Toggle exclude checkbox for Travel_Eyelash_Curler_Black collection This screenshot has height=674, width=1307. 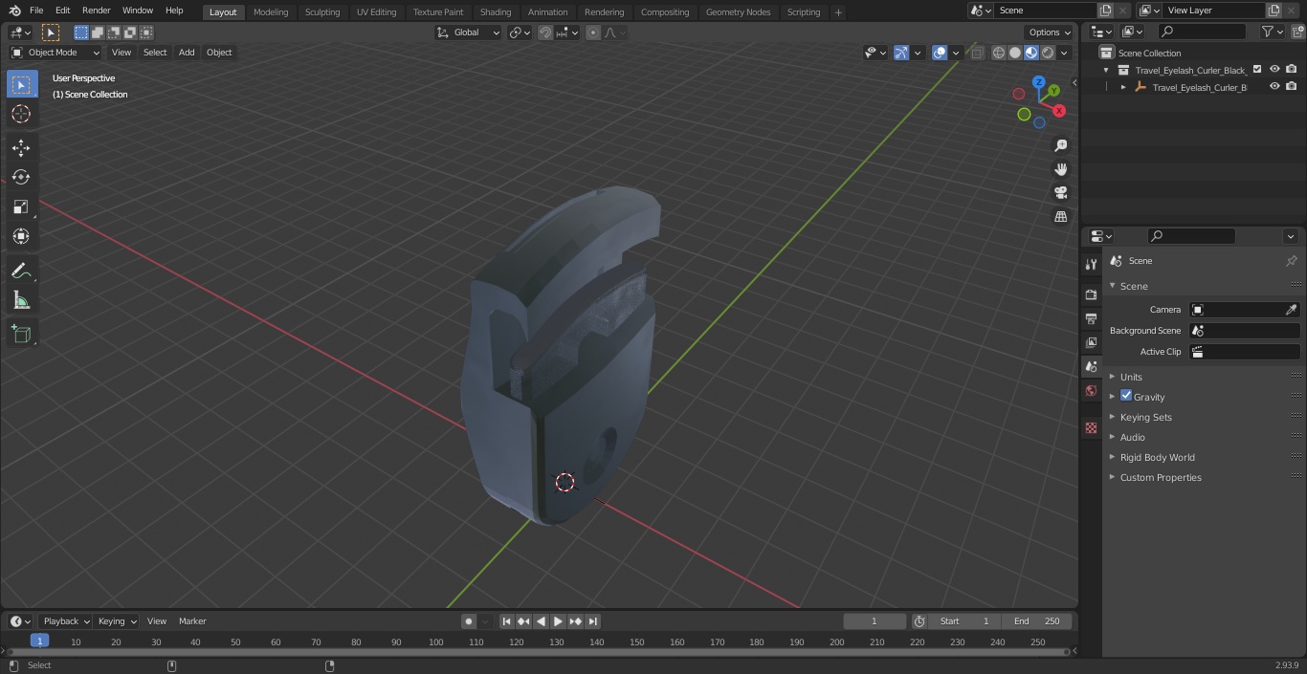(x=1257, y=70)
